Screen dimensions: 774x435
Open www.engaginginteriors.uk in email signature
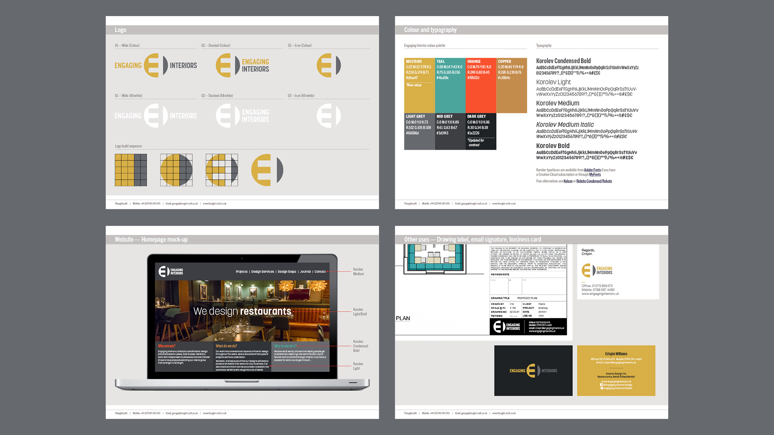click(x=600, y=294)
